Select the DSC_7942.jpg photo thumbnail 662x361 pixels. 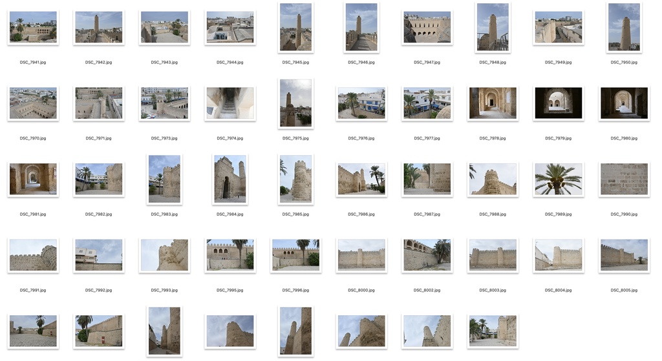(x=99, y=27)
